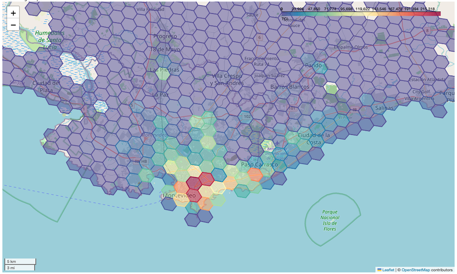Click the route 101 shield
457x274 pixels.
click(292, 108)
